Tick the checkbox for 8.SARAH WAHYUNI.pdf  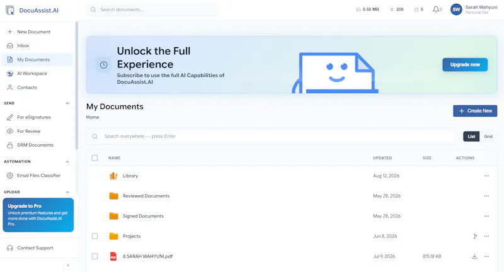(94, 256)
